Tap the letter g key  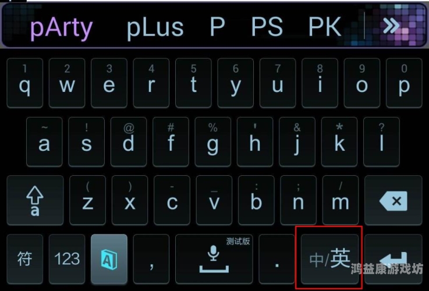pyautogui.click(x=213, y=141)
